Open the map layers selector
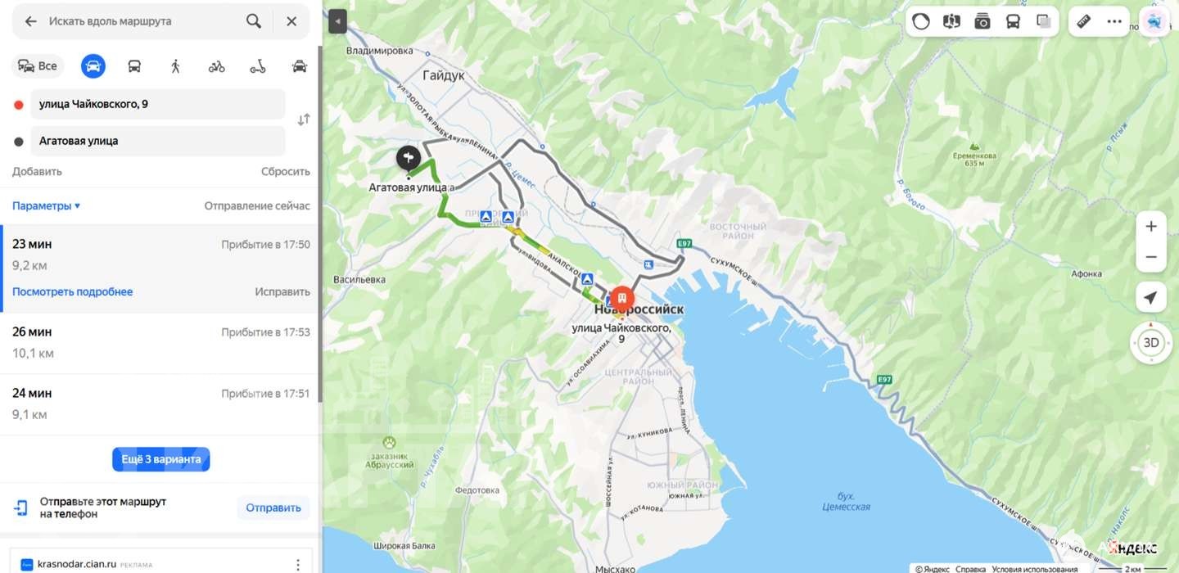Screen dimensions: 1179x573 click(1044, 21)
